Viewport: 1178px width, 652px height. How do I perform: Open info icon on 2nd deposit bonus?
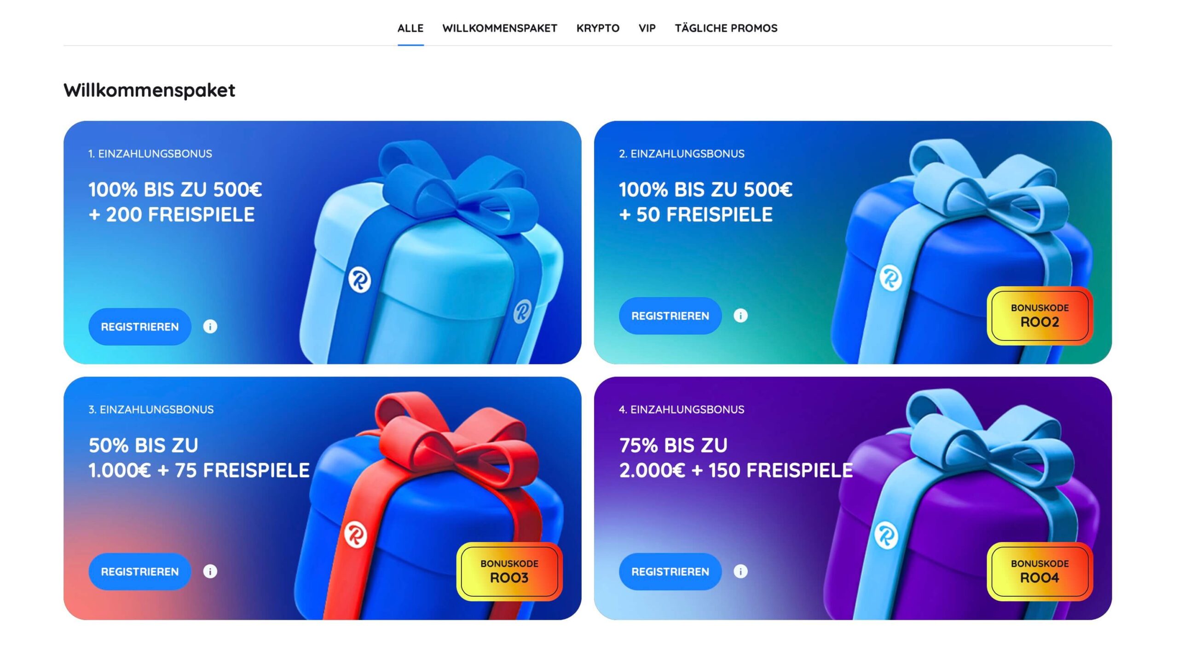pyautogui.click(x=740, y=316)
